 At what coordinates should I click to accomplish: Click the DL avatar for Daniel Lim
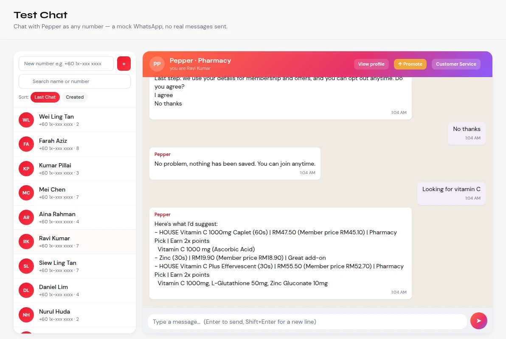(26, 290)
